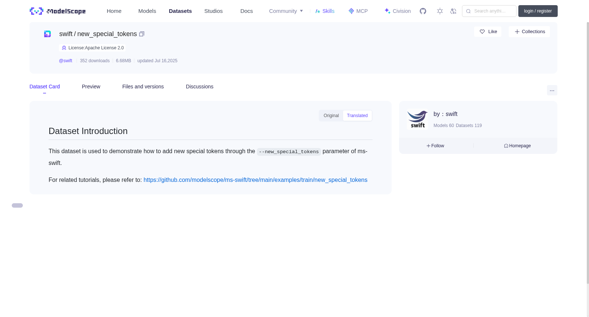Click the floating pill handle at left edge
589x317 pixels.
17,205
